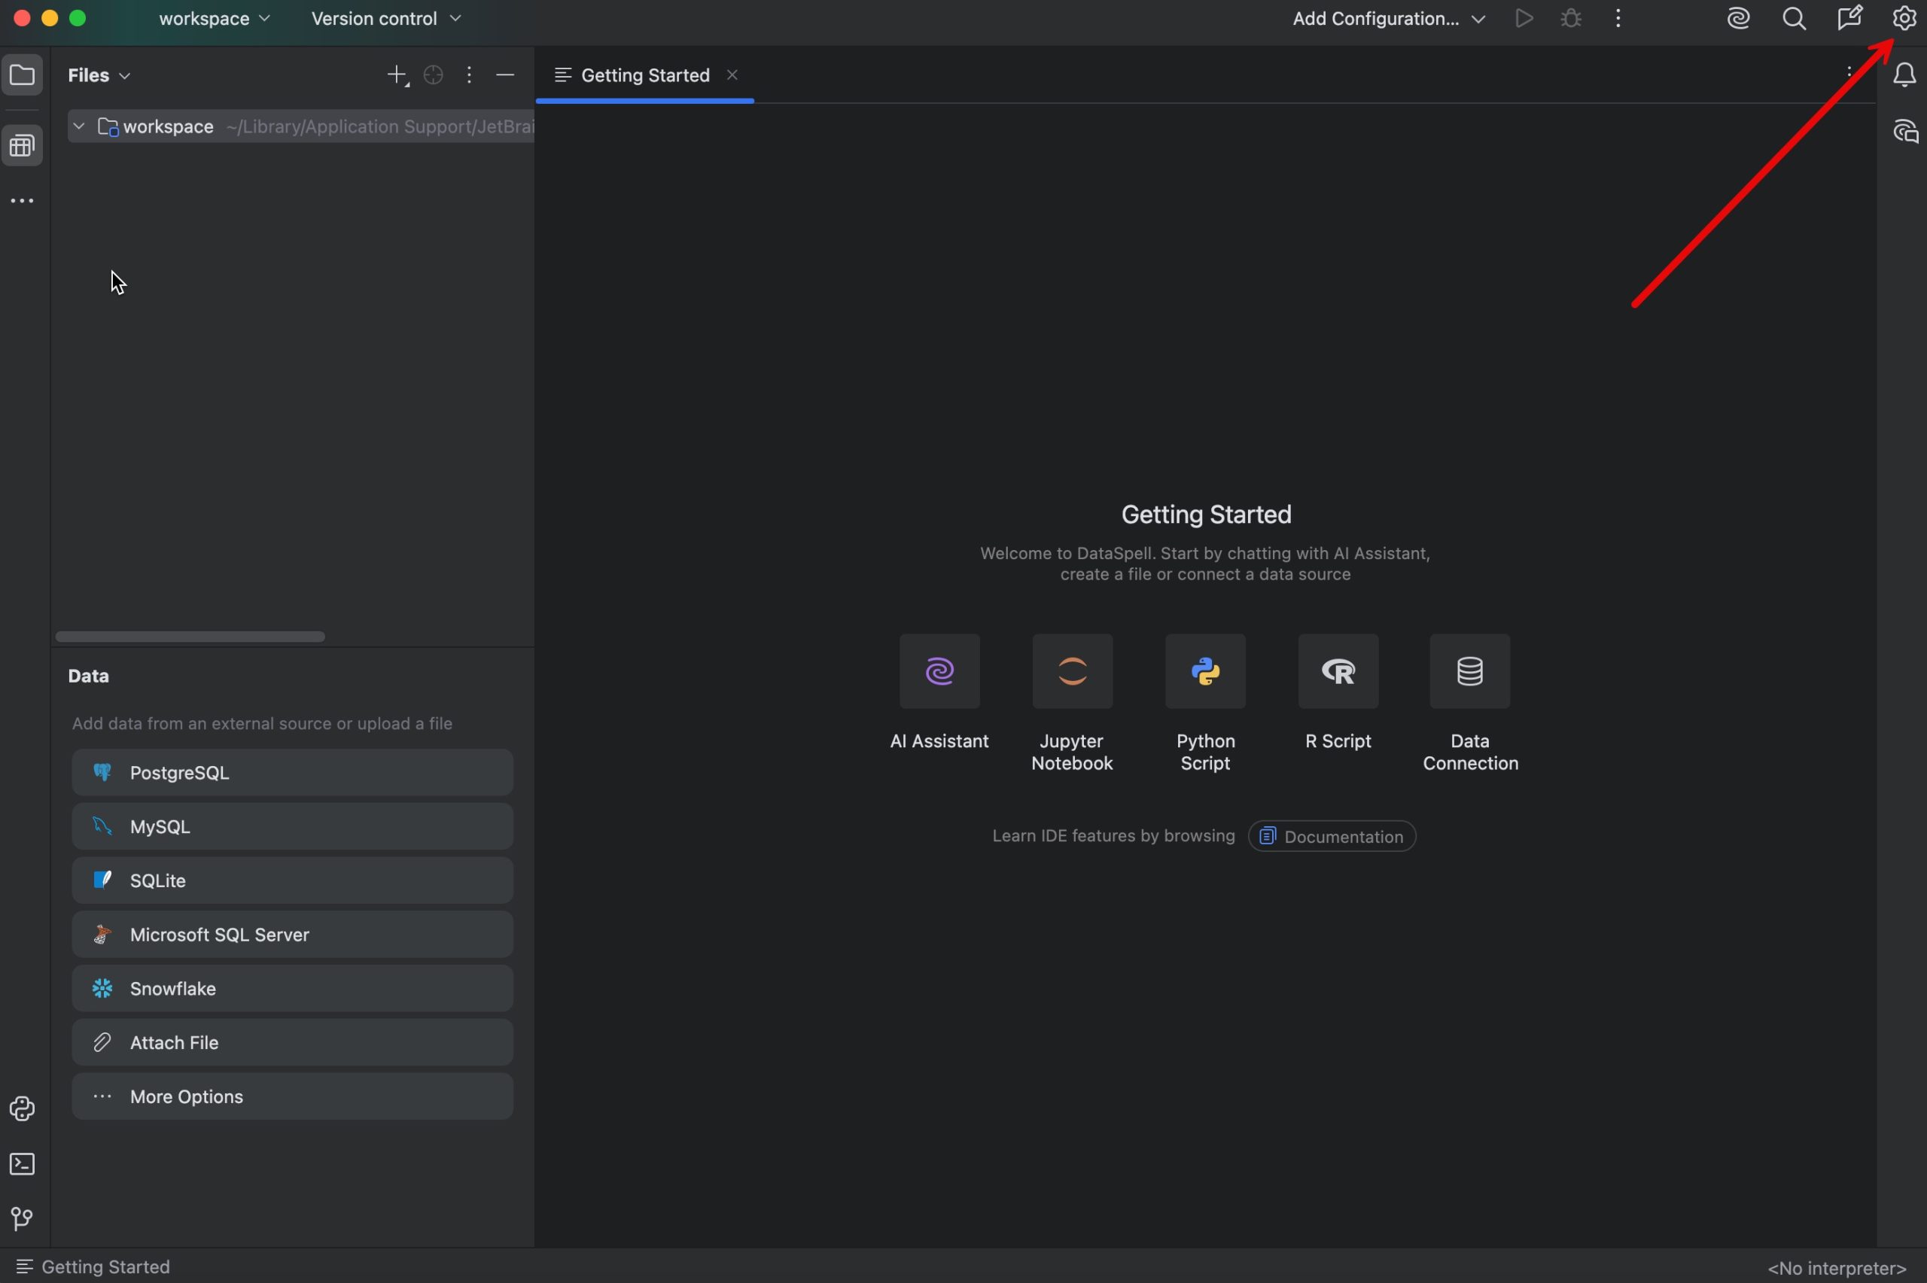This screenshot has height=1283, width=1927.
Task: Open the Terminal tool window
Action: (22, 1163)
